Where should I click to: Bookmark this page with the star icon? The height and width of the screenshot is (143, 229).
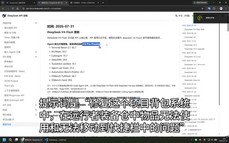[202, 8]
